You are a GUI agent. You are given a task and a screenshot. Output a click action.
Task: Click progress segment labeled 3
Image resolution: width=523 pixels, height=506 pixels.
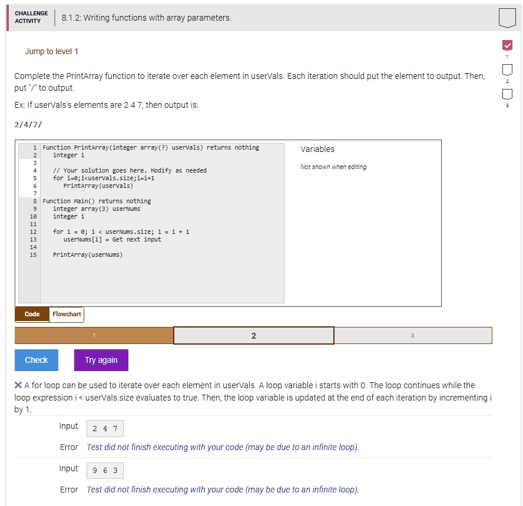coord(412,335)
